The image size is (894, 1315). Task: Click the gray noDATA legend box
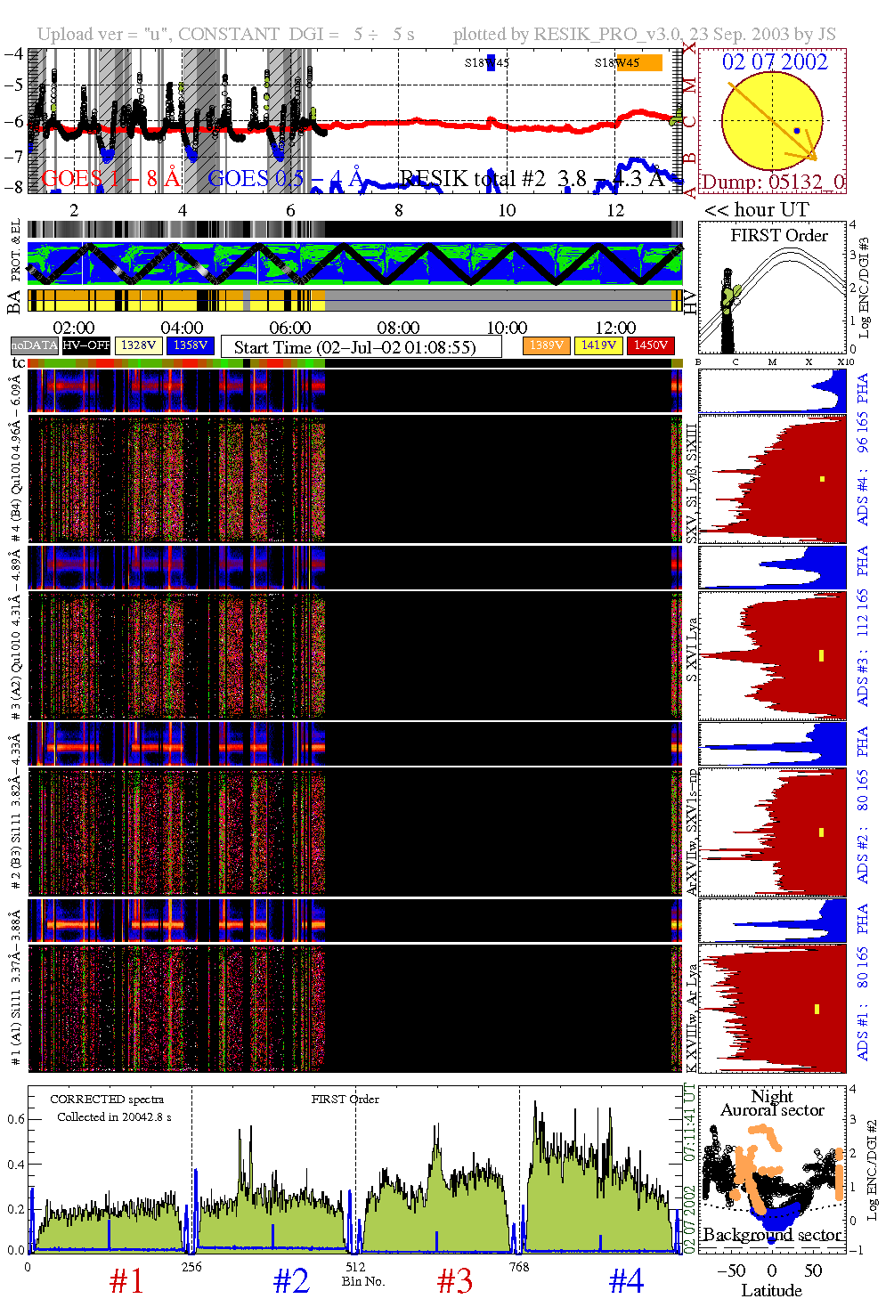tap(35, 345)
